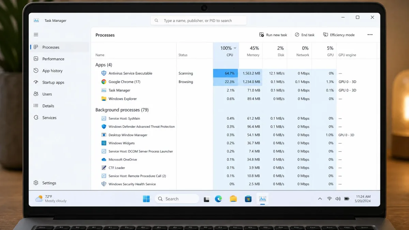
Task: Click the Task Manager process row icon
Action: 104,90
